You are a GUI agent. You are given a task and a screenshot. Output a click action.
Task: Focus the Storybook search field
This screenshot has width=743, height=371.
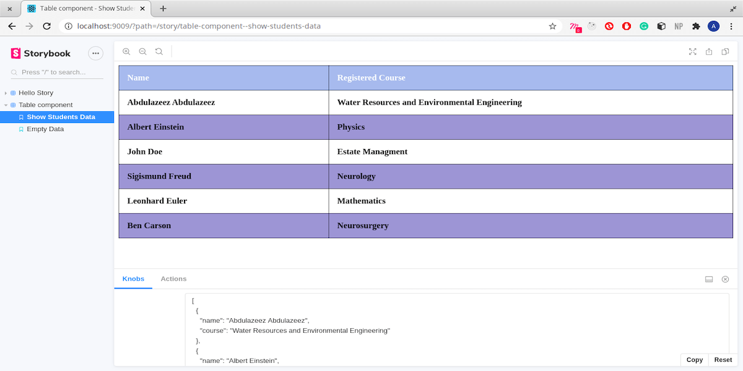tap(59, 72)
